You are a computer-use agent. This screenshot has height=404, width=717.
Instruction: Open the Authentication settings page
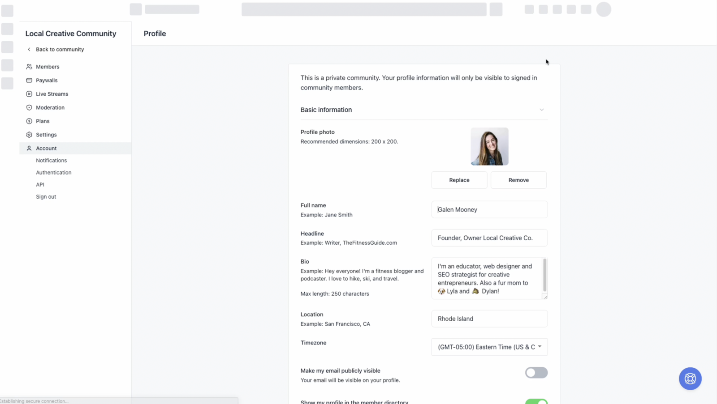(x=53, y=172)
